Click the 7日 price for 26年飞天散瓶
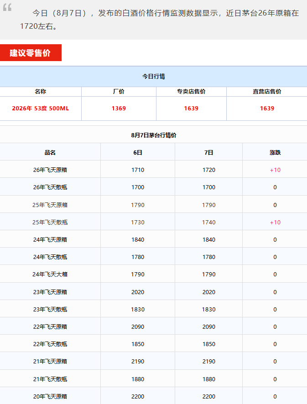The height and width of the screenshot is (404, 307). (x=209, y=187)
